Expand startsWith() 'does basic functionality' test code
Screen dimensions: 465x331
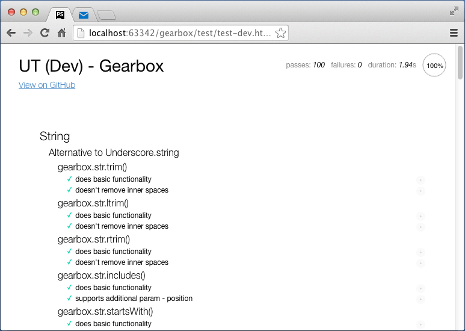click(113, 324)
